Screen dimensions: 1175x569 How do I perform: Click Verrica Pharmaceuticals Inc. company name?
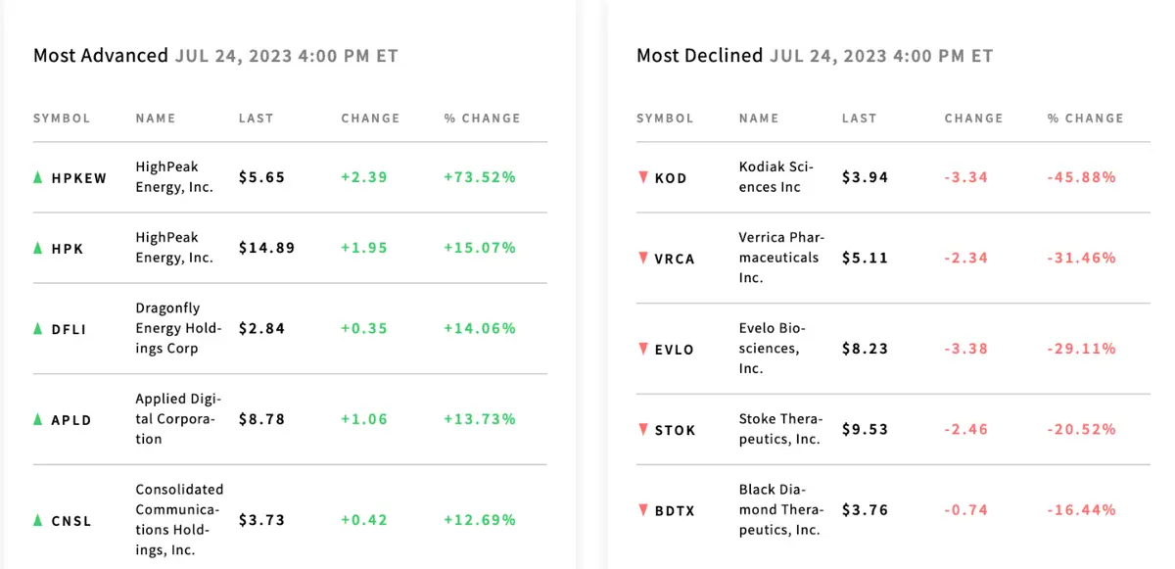coord(780,258)
